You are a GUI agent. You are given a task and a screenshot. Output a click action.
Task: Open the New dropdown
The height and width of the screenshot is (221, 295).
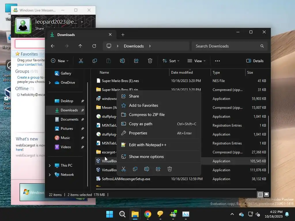[x=60, y=61]
